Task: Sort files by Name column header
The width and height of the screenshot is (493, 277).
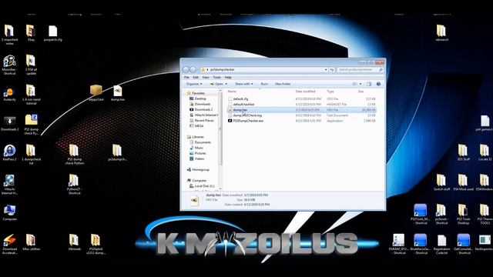Action: coord(232,92)
